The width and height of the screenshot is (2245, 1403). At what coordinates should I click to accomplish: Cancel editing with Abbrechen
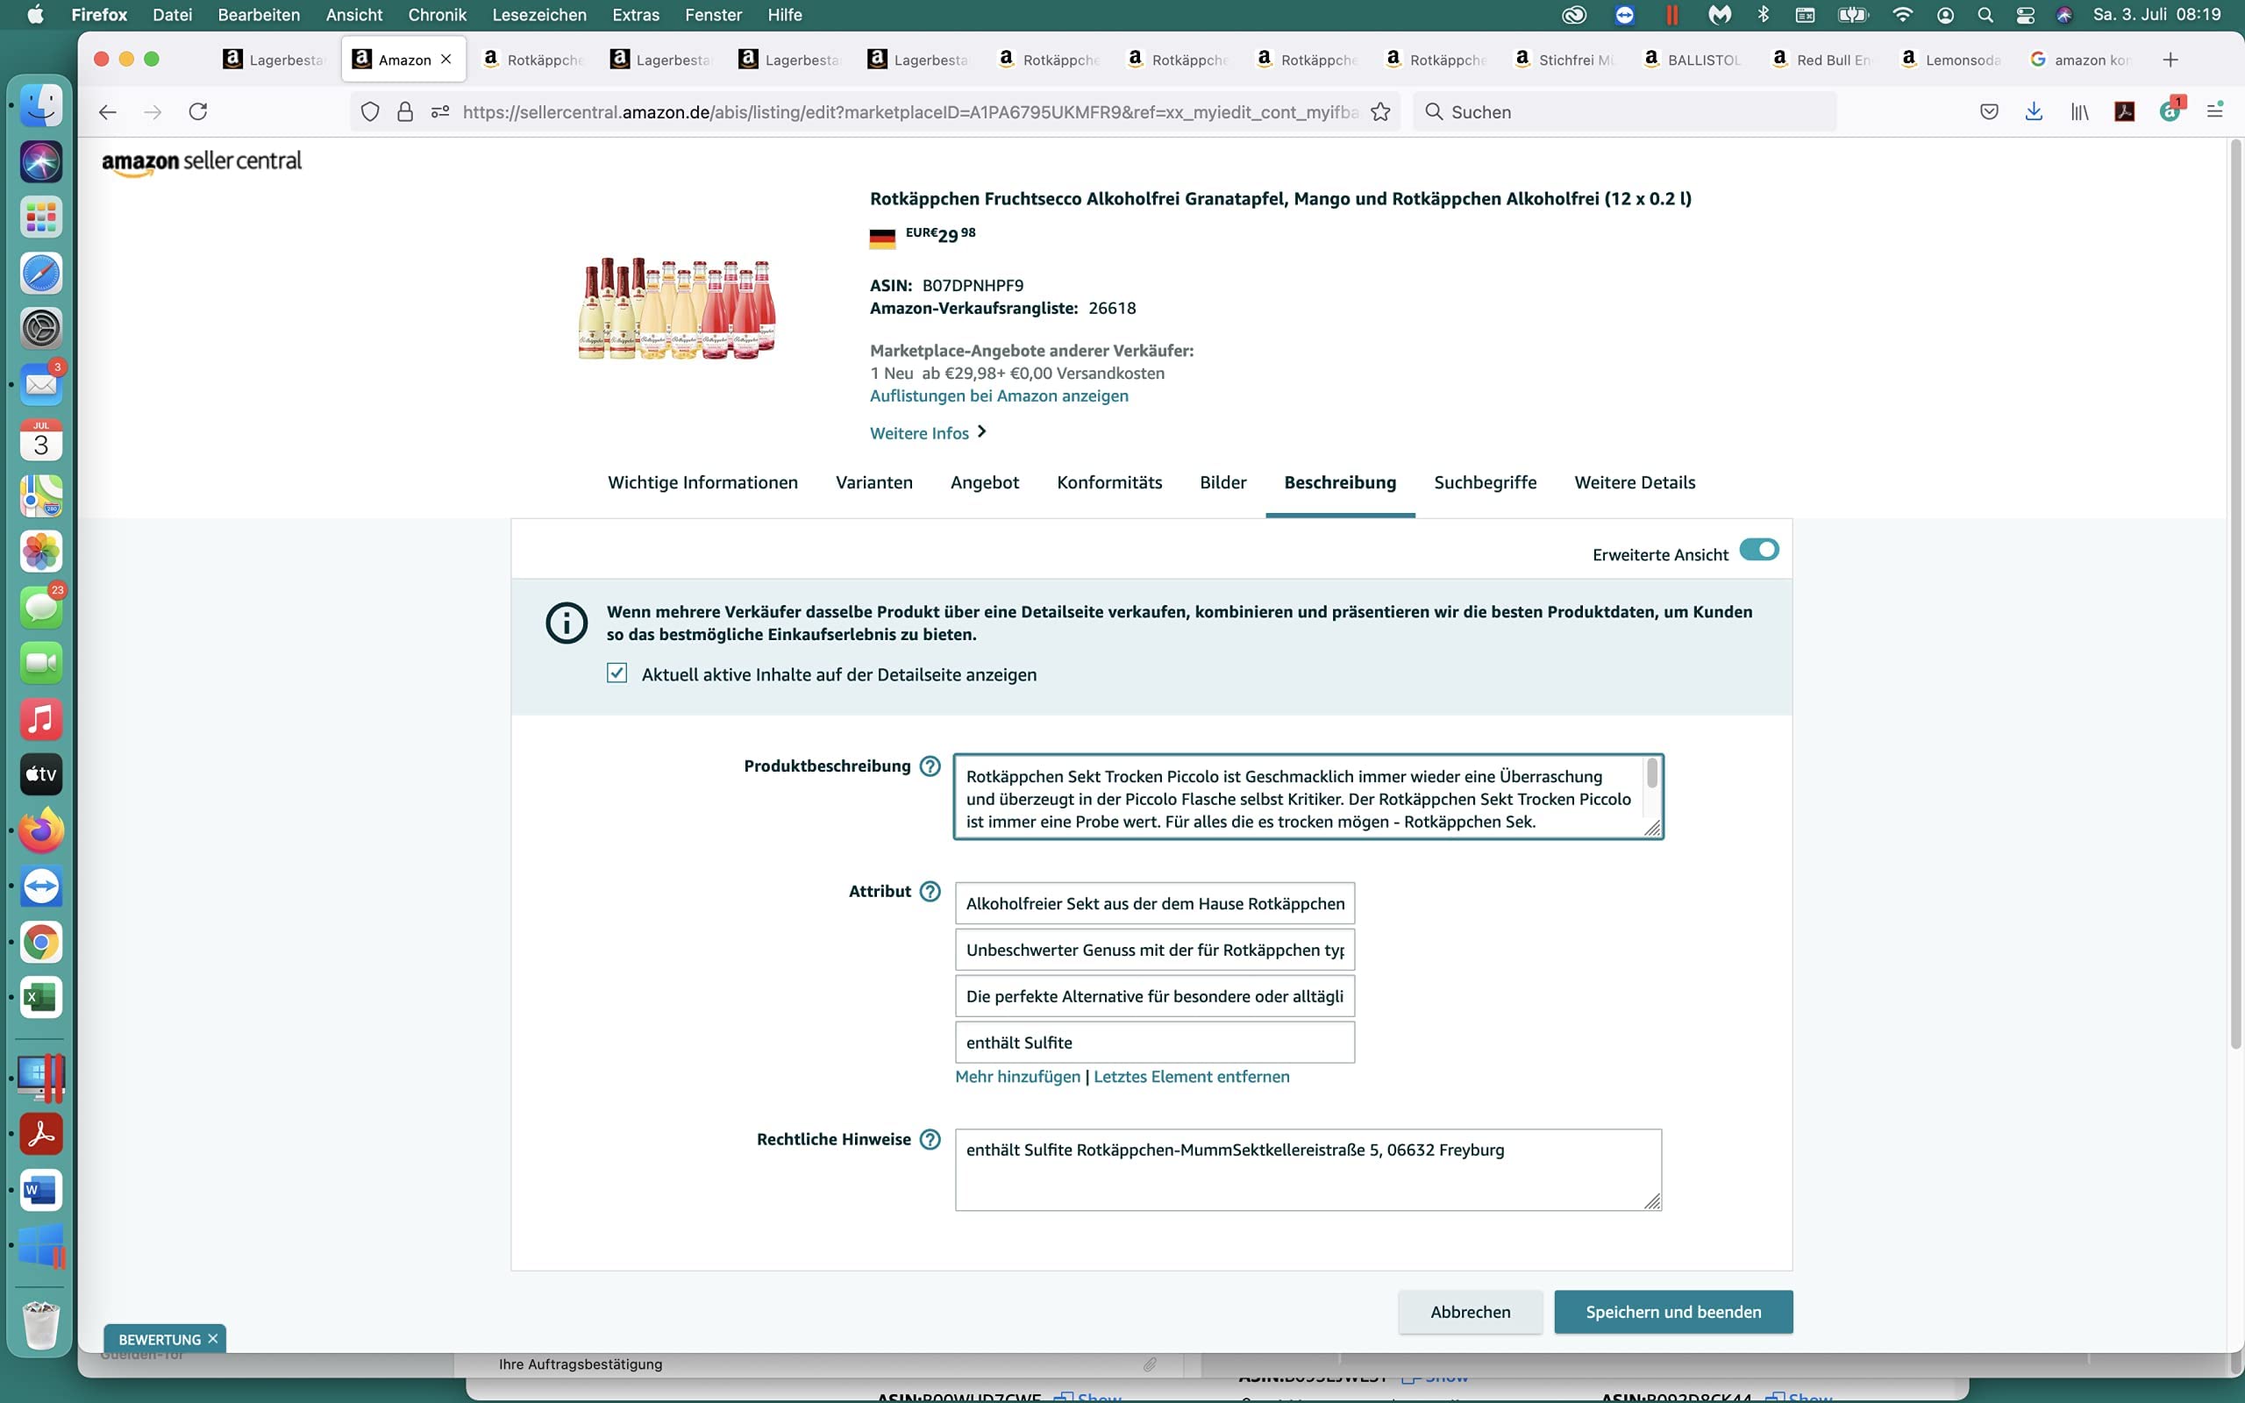1471,1312
